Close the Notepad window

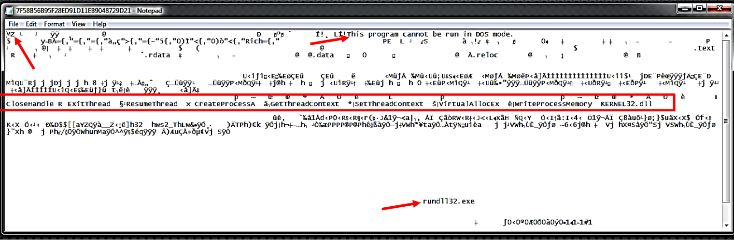[x=719, y=8]
